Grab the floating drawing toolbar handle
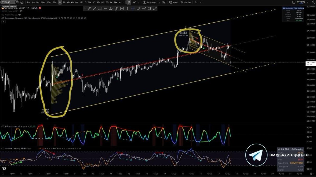Image resolution: width=316 pixels, height=177 pixels. coord(85,9)
